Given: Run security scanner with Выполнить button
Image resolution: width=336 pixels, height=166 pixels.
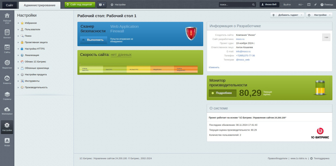Looking at the screenshot, I should pyautogui.click(x=94, y=40).
